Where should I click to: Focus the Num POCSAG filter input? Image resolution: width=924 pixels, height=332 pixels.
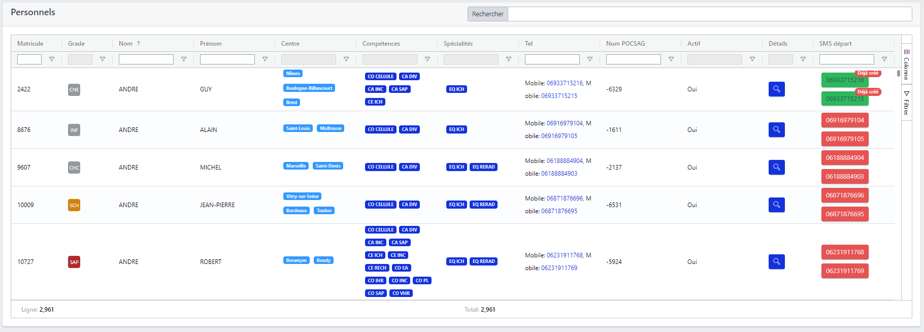pos(634,59)
